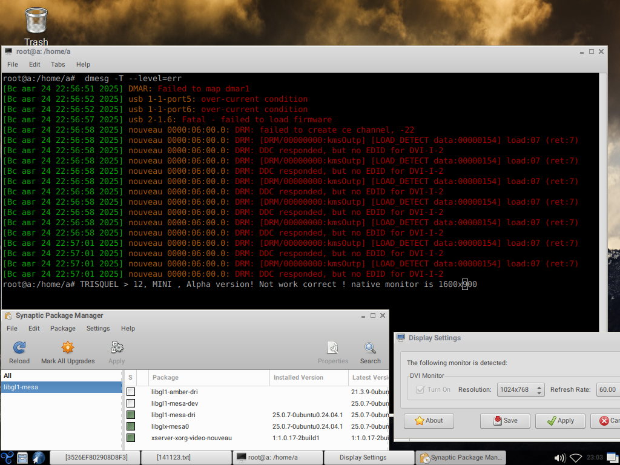The image size is (620, 465).
Task: Click the show desktop icon in tray
Action: (x=613, y=458)
